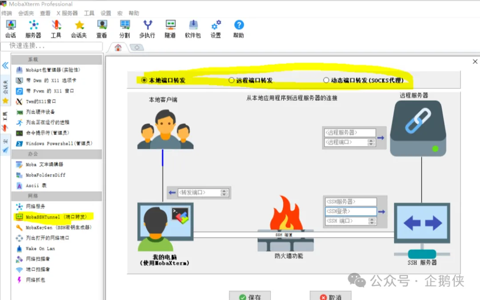This screenshot has height=300, width=480.
Task: Open the 设置 (Settings) gears toolbar icon
Action: (x=216, y=29)
